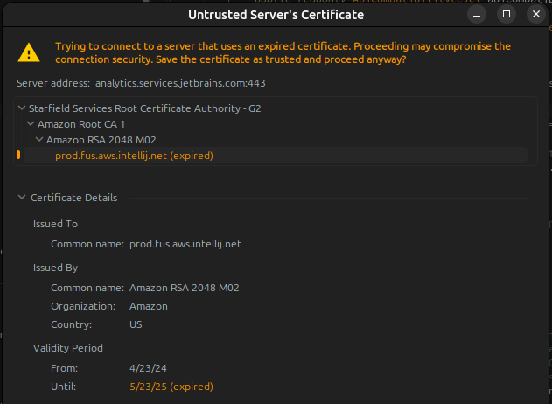This screenshot has height=404, width=552.
Task: Minimize the Untrusted Server's Certificate dialog
Action: [x=477, y=14]
